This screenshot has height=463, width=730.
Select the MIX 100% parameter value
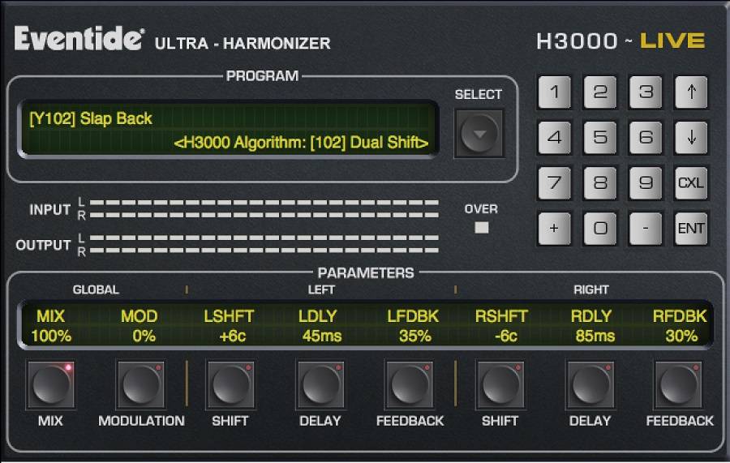(51, 336)
